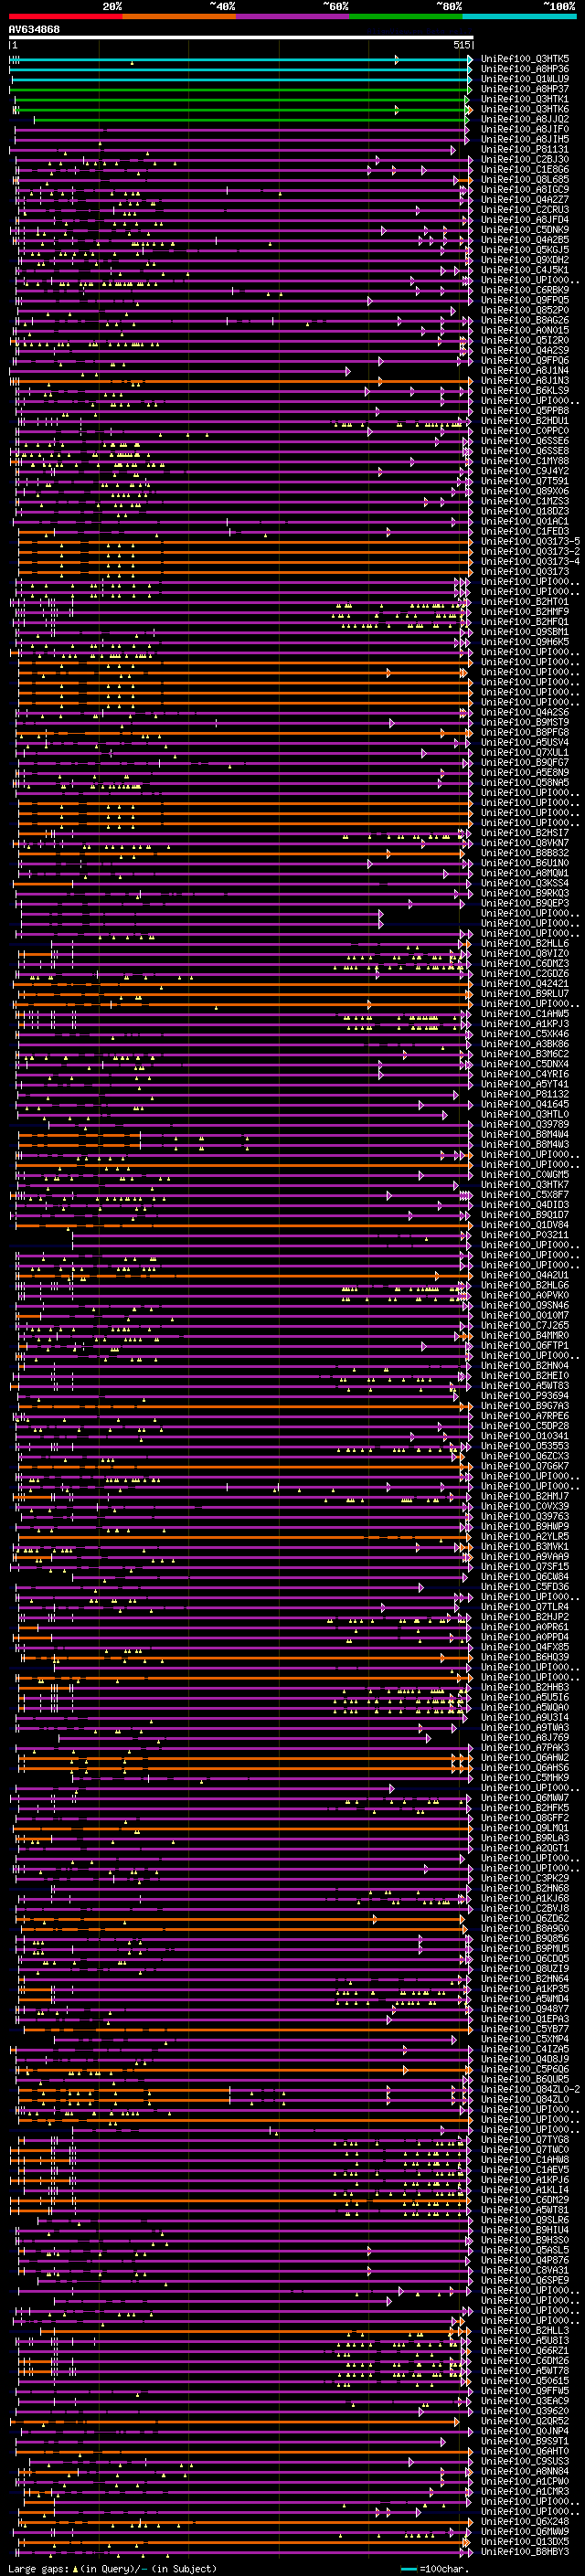Click the label UniRef100_Q58NA5

coord(525,783)
